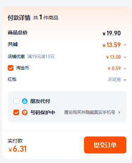Enable the 朋友代付 checkbox
Viewport: 132px width, 163px height.
[x=16, y=101]
